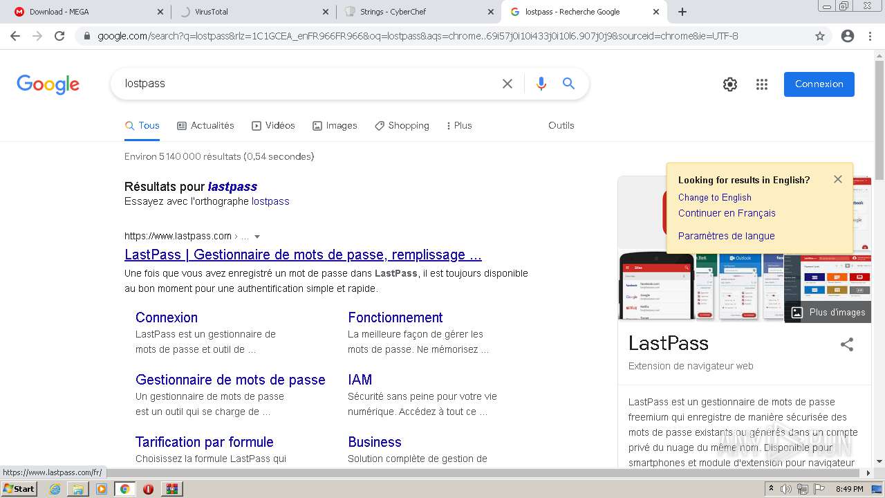The image size is (885, 498).
Task: Select the Images search filter
Action: click(x=335, y=125)
